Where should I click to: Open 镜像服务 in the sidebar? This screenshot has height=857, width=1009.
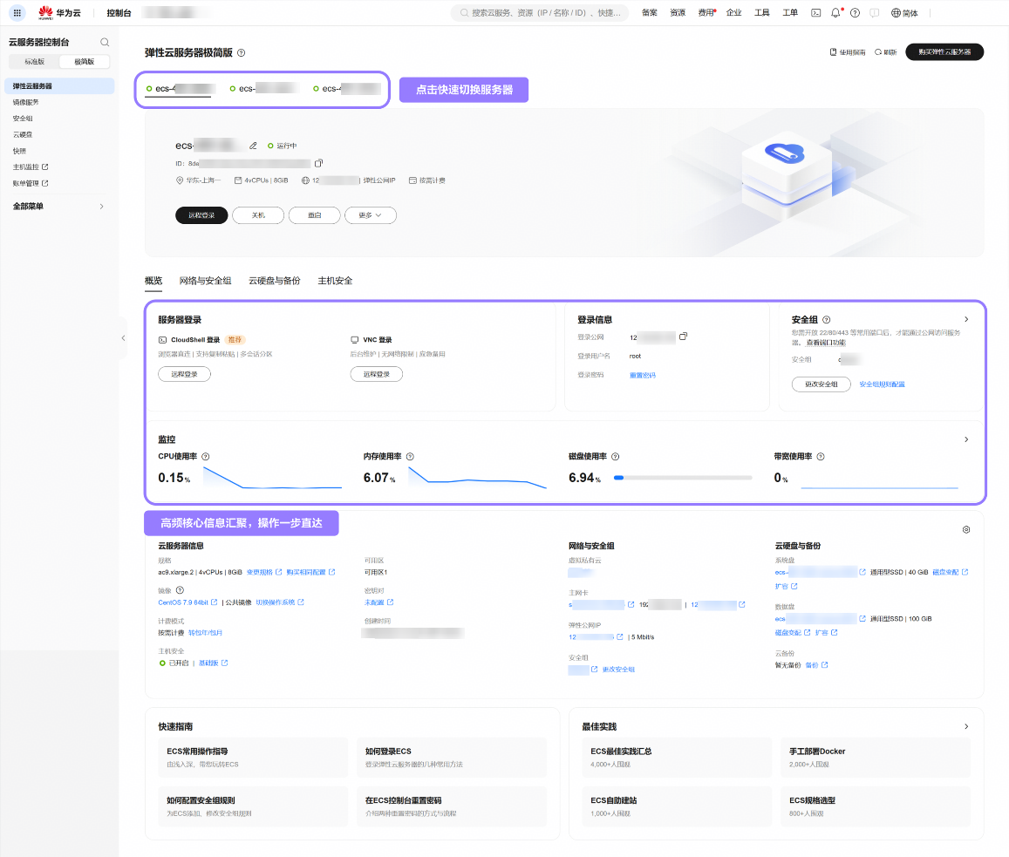26,102
